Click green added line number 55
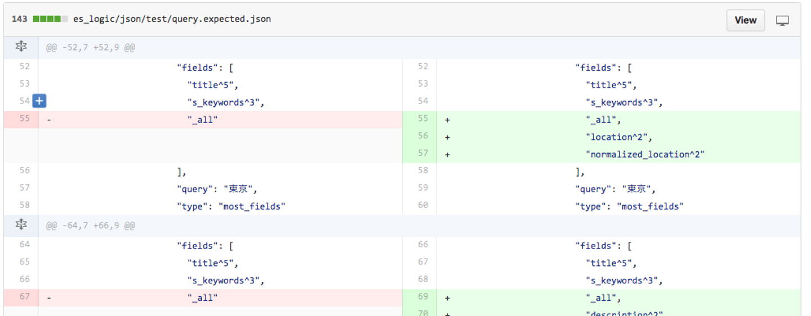The image size is (811, 316). pyautogui.click(x=422, y=119)
